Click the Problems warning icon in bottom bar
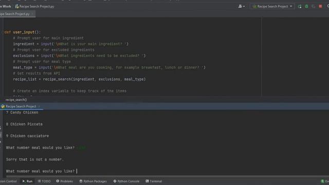329x185 pixels. tap(58, 181)
